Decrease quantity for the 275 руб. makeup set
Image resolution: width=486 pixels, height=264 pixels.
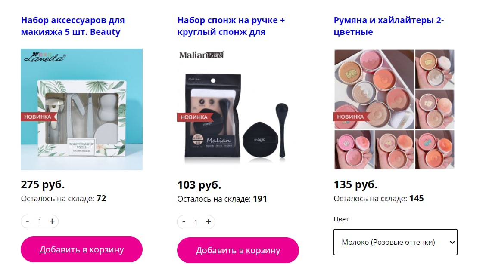tap(27, 221)
